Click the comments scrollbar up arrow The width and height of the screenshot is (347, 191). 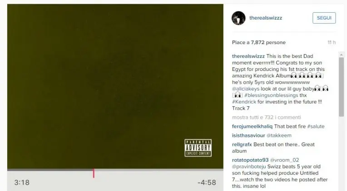tap(341, 55)
